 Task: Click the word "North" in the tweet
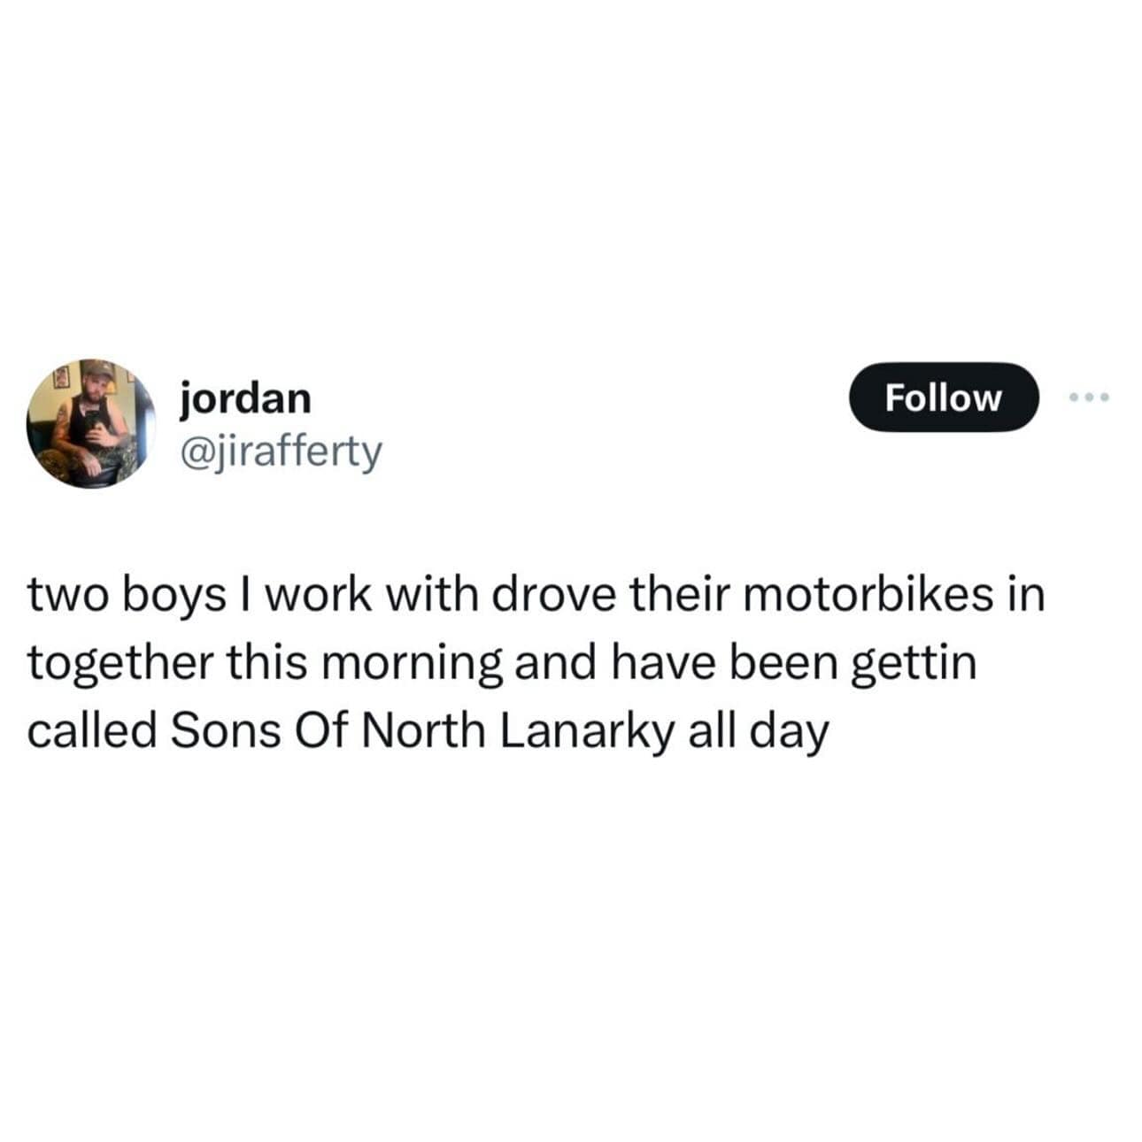pyautogui.click(x=427, y=731)
